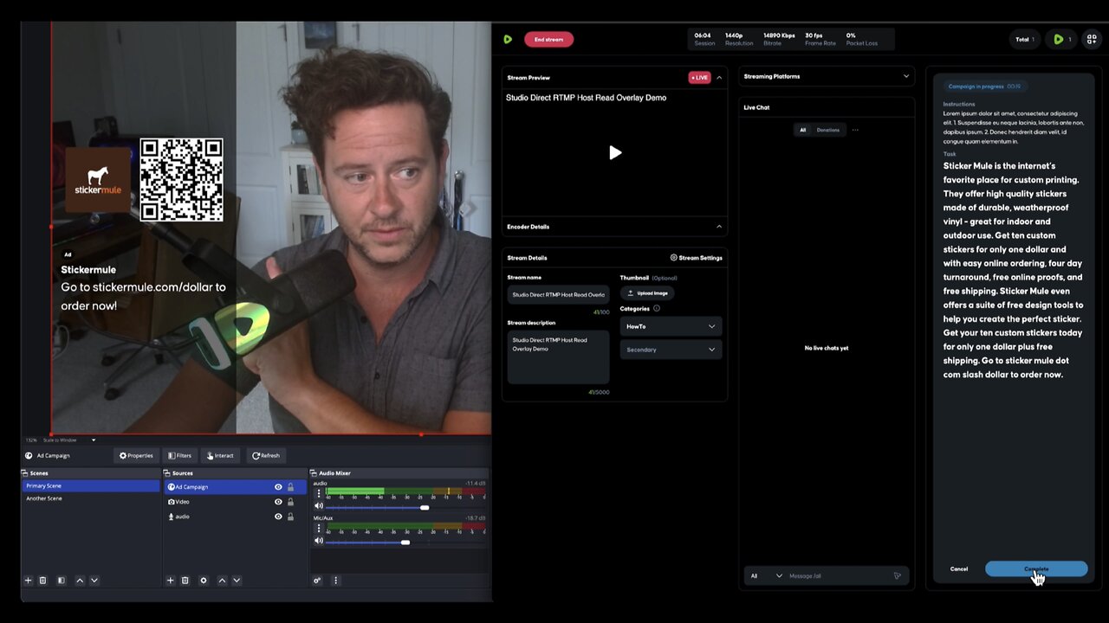Remove the selected source

pos(185,581)
